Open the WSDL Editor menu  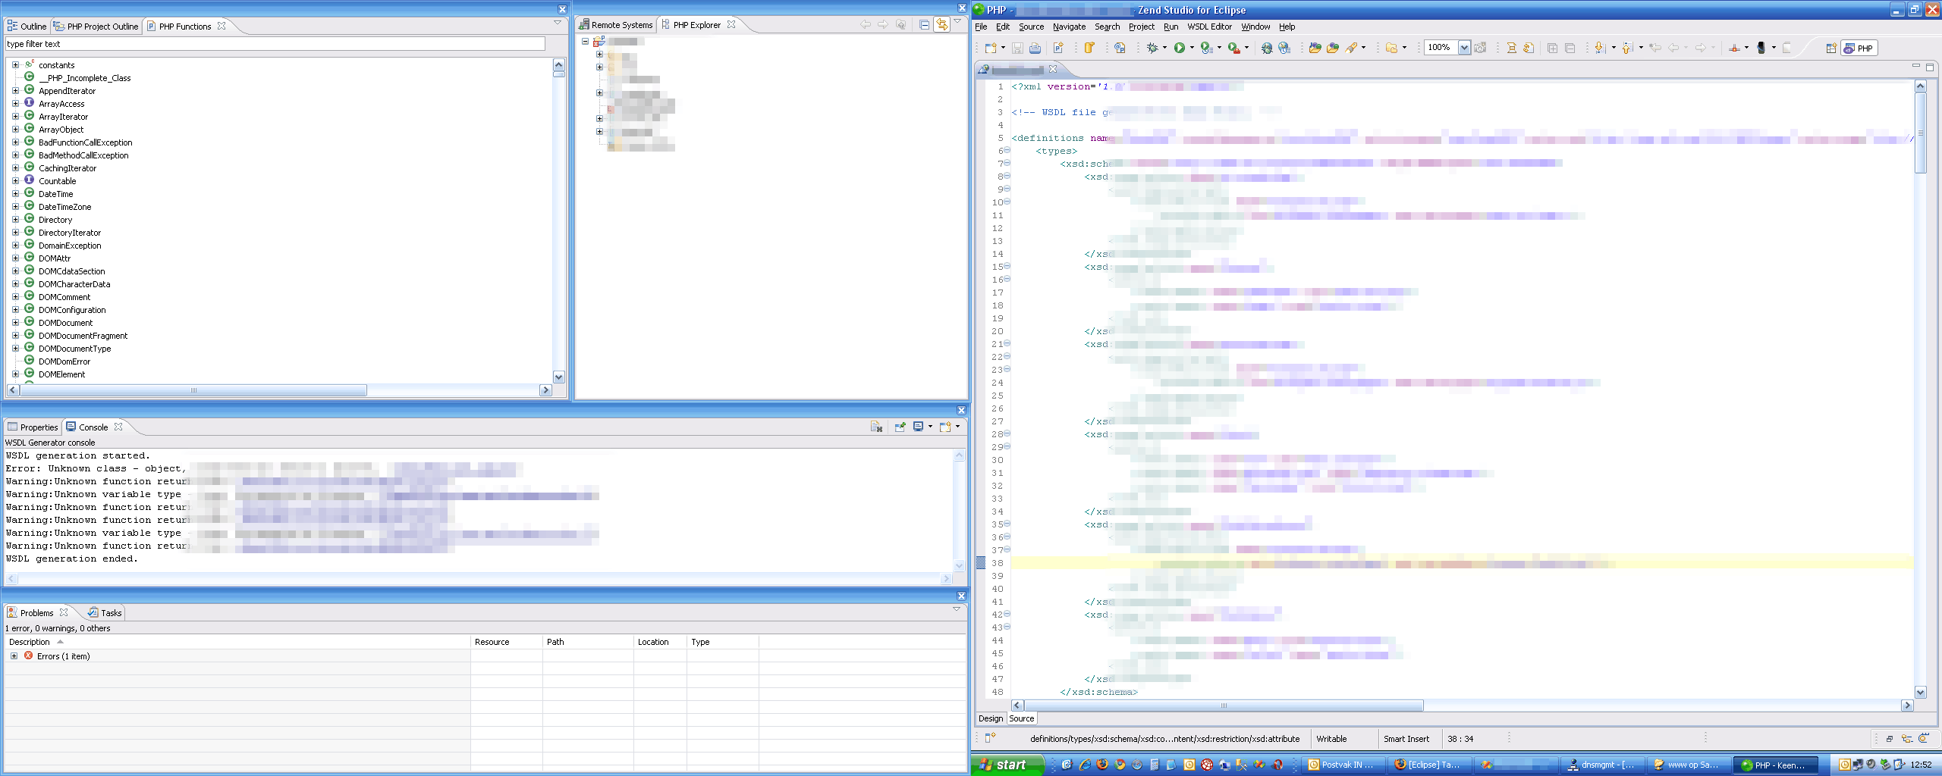point(1209,27)
